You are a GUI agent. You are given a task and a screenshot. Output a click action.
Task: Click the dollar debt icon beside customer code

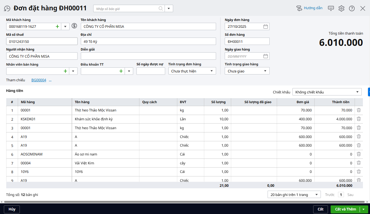(x=74, y=26)
